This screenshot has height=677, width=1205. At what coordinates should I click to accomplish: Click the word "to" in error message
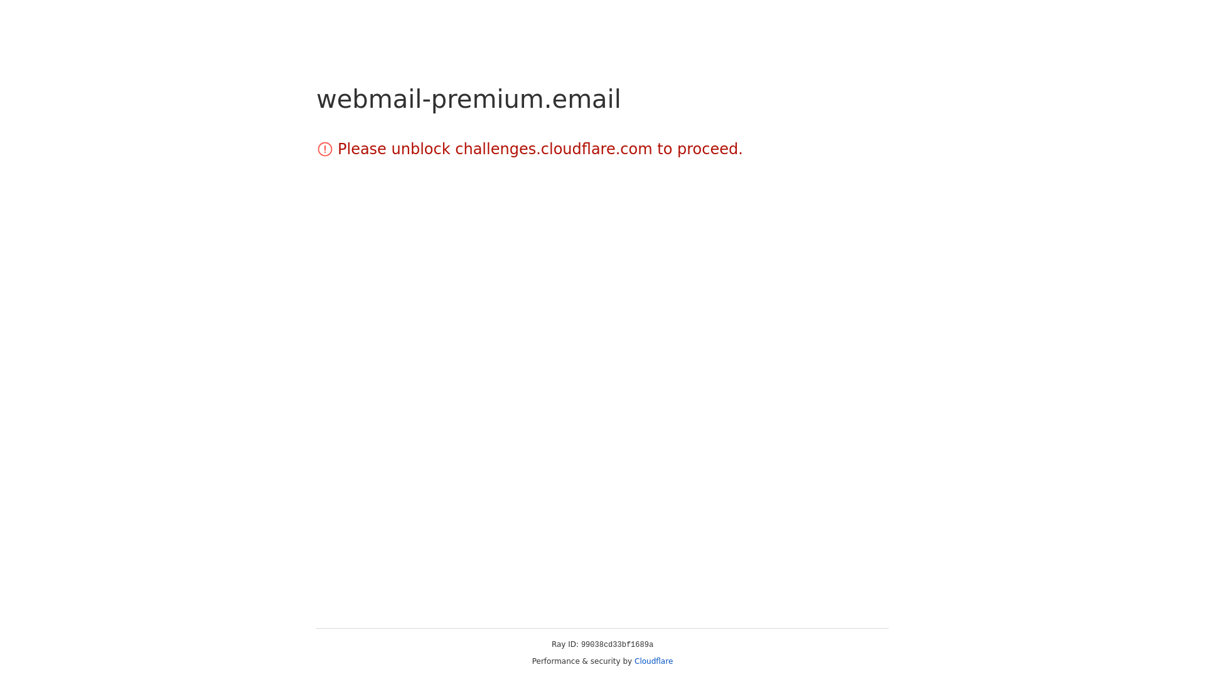[665, 149]
